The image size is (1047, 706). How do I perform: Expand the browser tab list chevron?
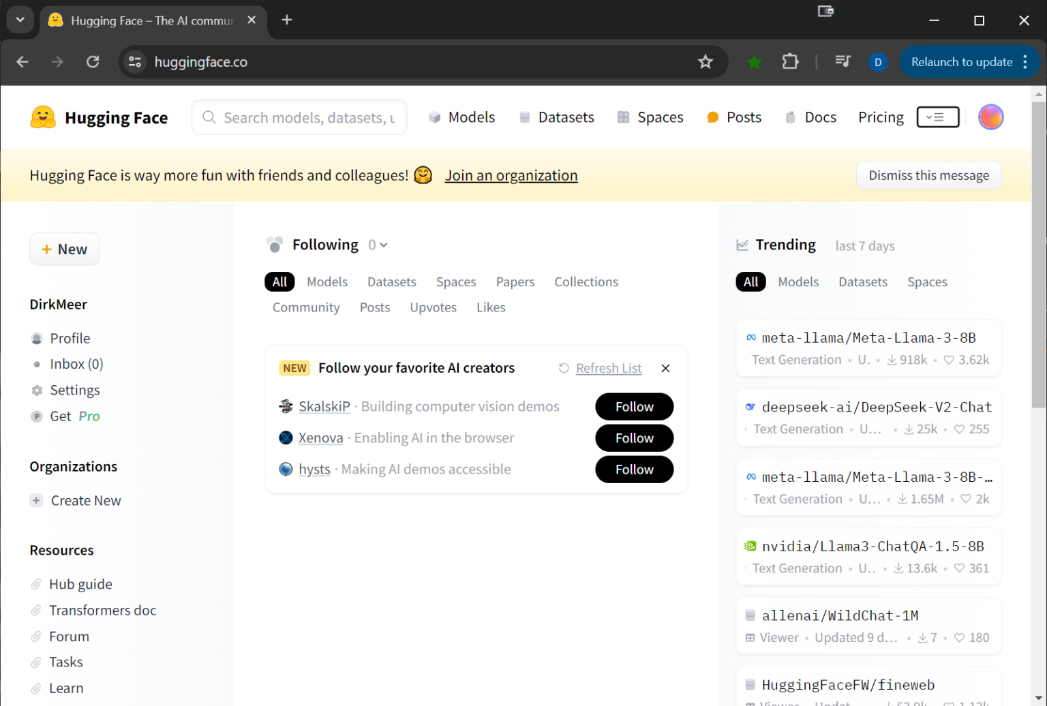coord(20,20)
